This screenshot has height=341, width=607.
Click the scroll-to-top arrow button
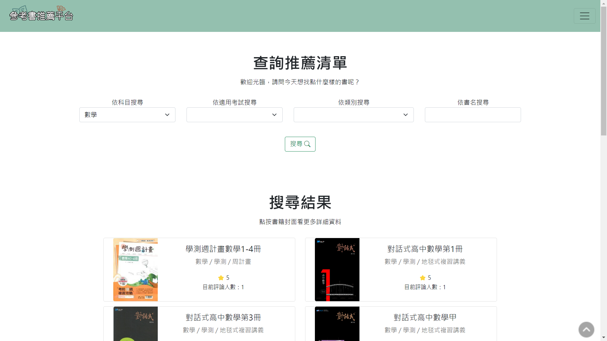click(x=586, y=329)
